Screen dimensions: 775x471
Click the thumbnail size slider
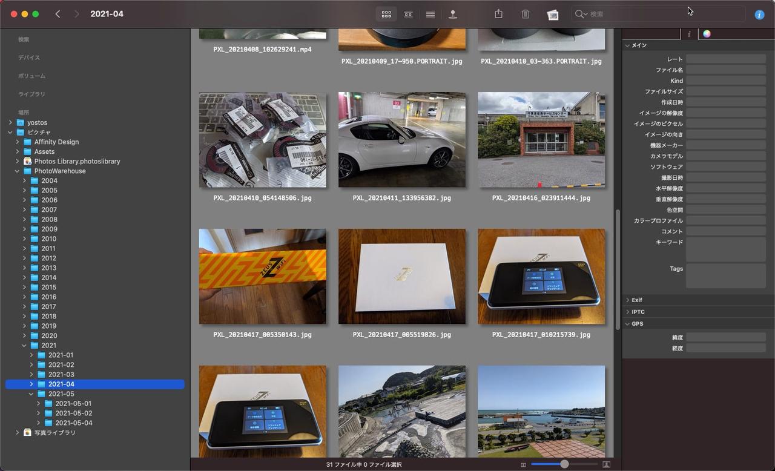point(564,464)
